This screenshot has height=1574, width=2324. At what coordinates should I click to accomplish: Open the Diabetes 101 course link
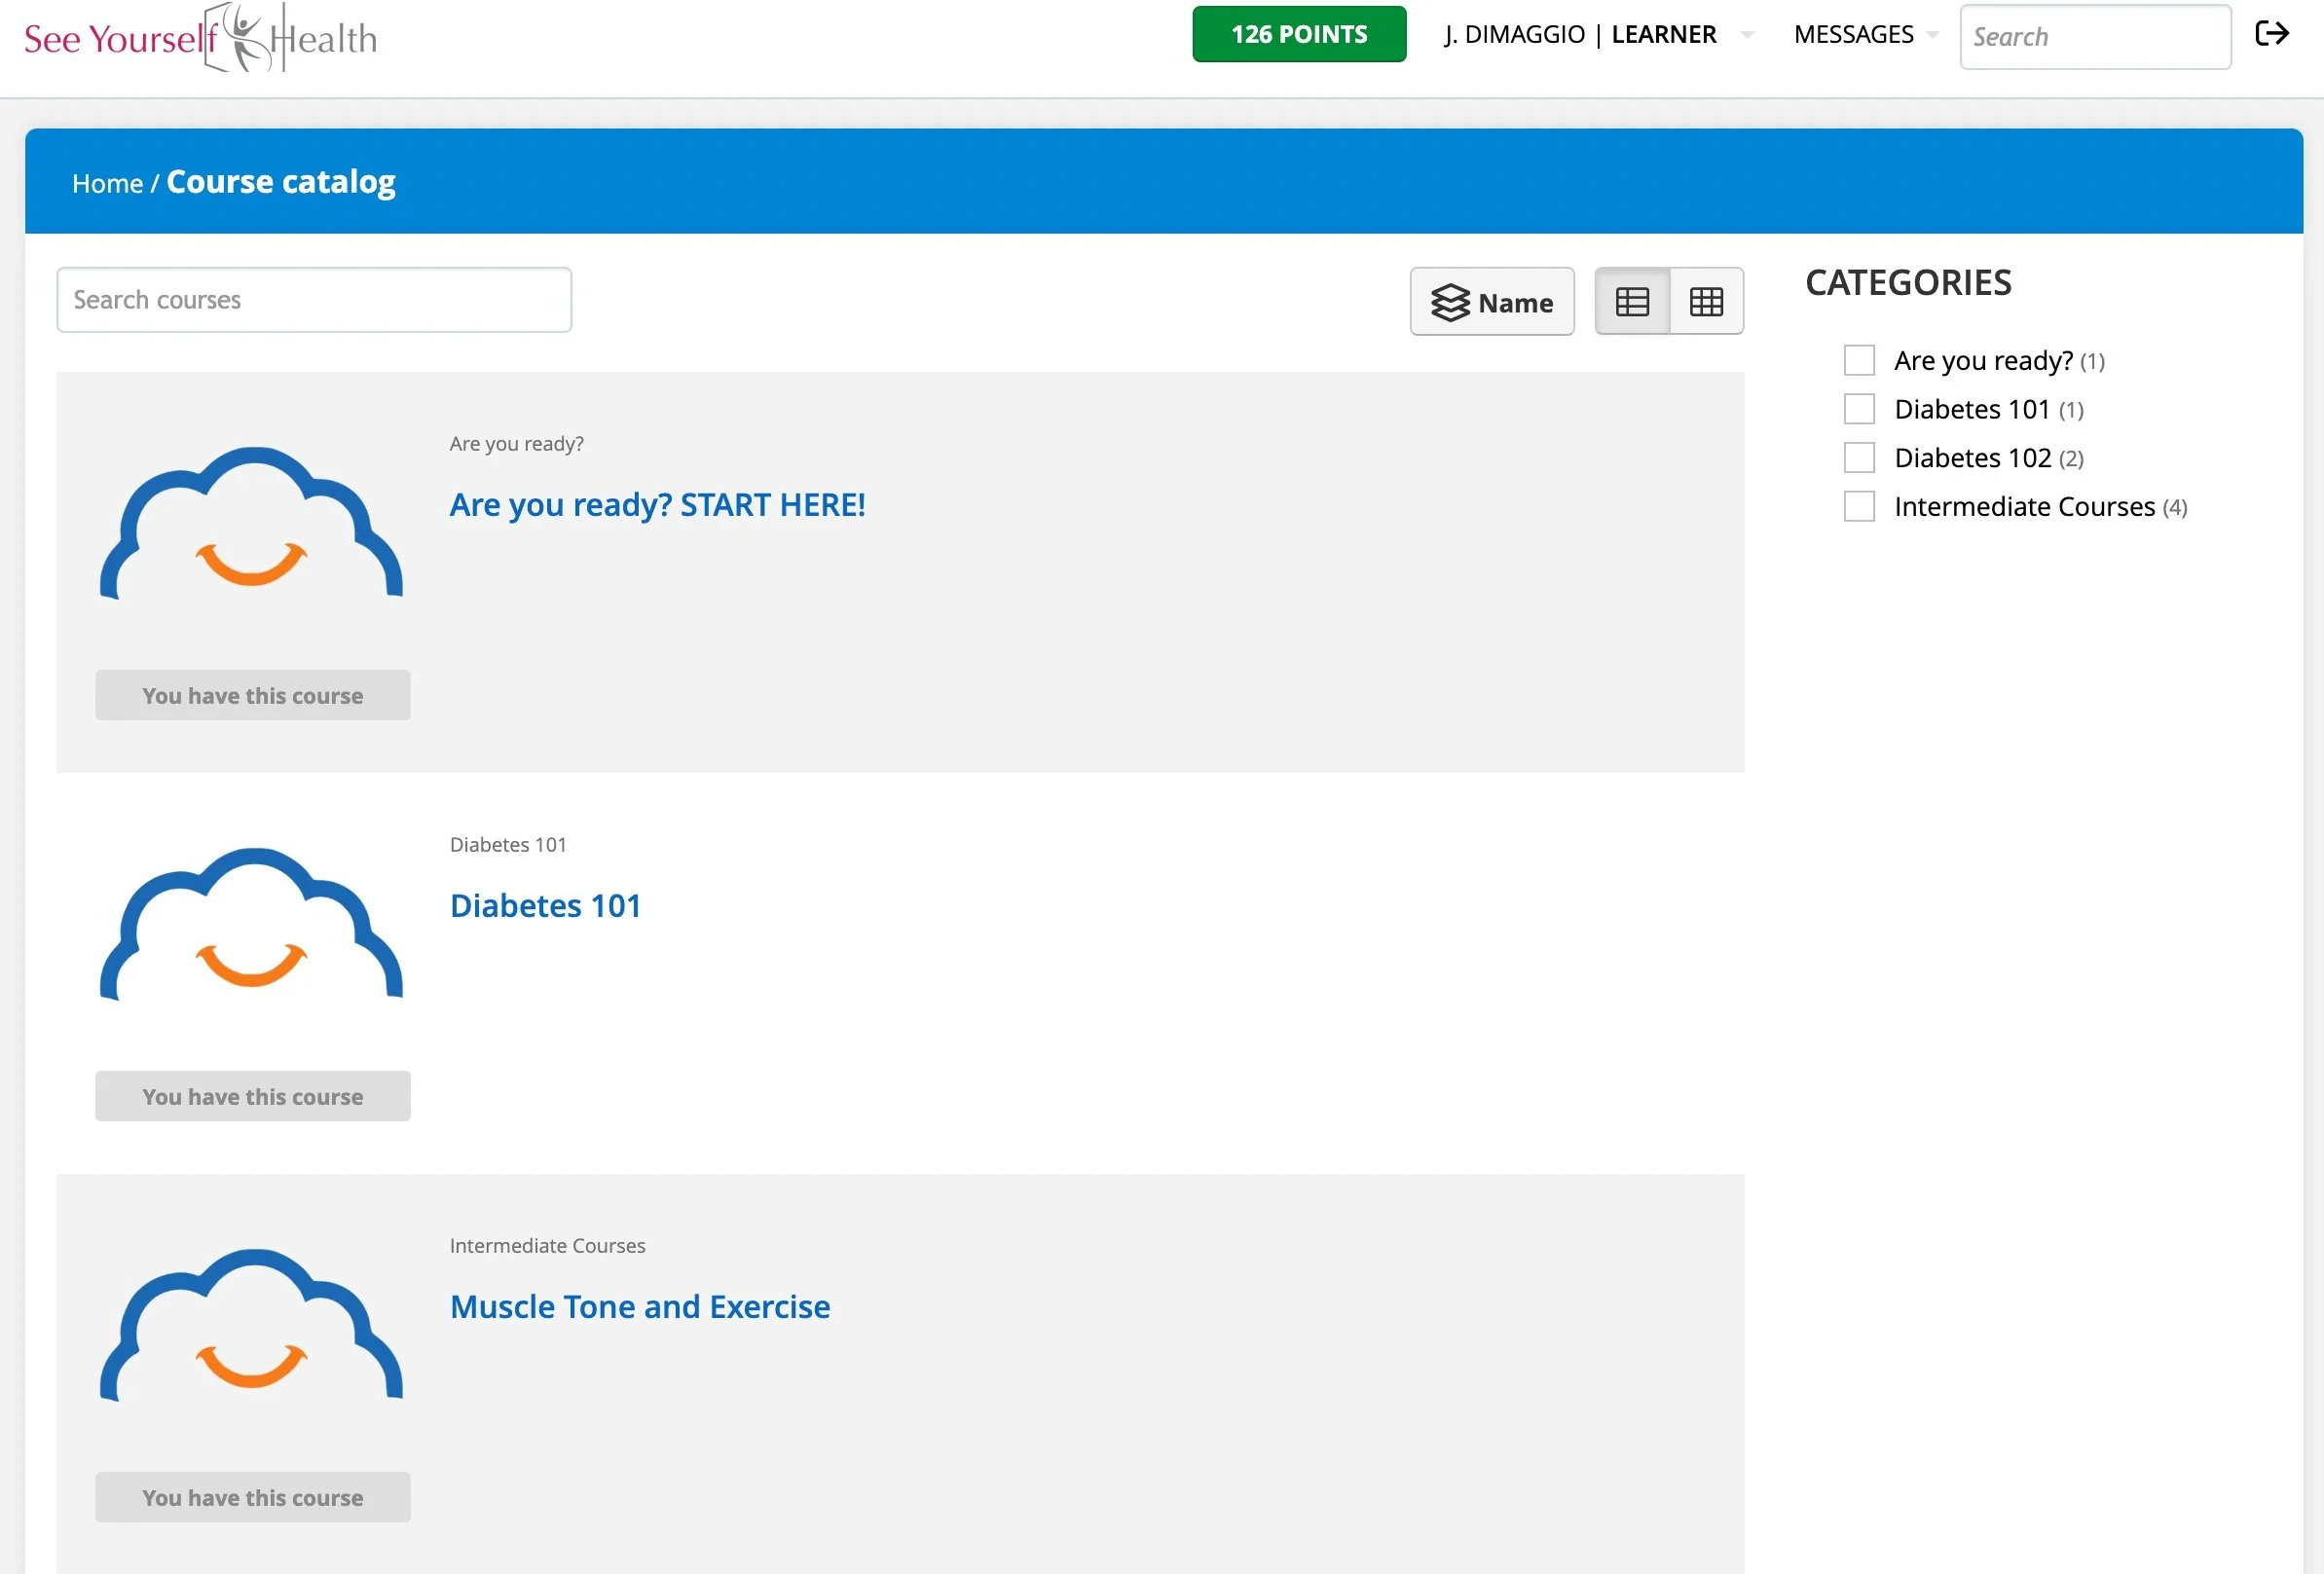click(545, 906)
